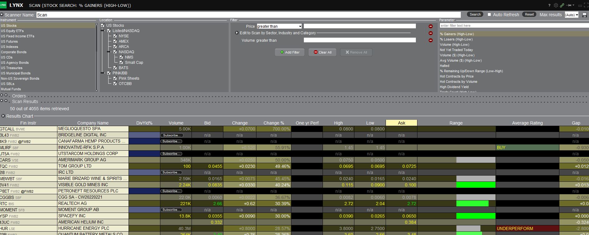Click the floppy disk save scanner icon
This screenshot has height=235, width=589.
tap(584, 15)
